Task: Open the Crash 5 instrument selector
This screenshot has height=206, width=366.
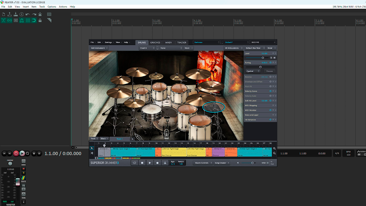Action: coord(147,48)
